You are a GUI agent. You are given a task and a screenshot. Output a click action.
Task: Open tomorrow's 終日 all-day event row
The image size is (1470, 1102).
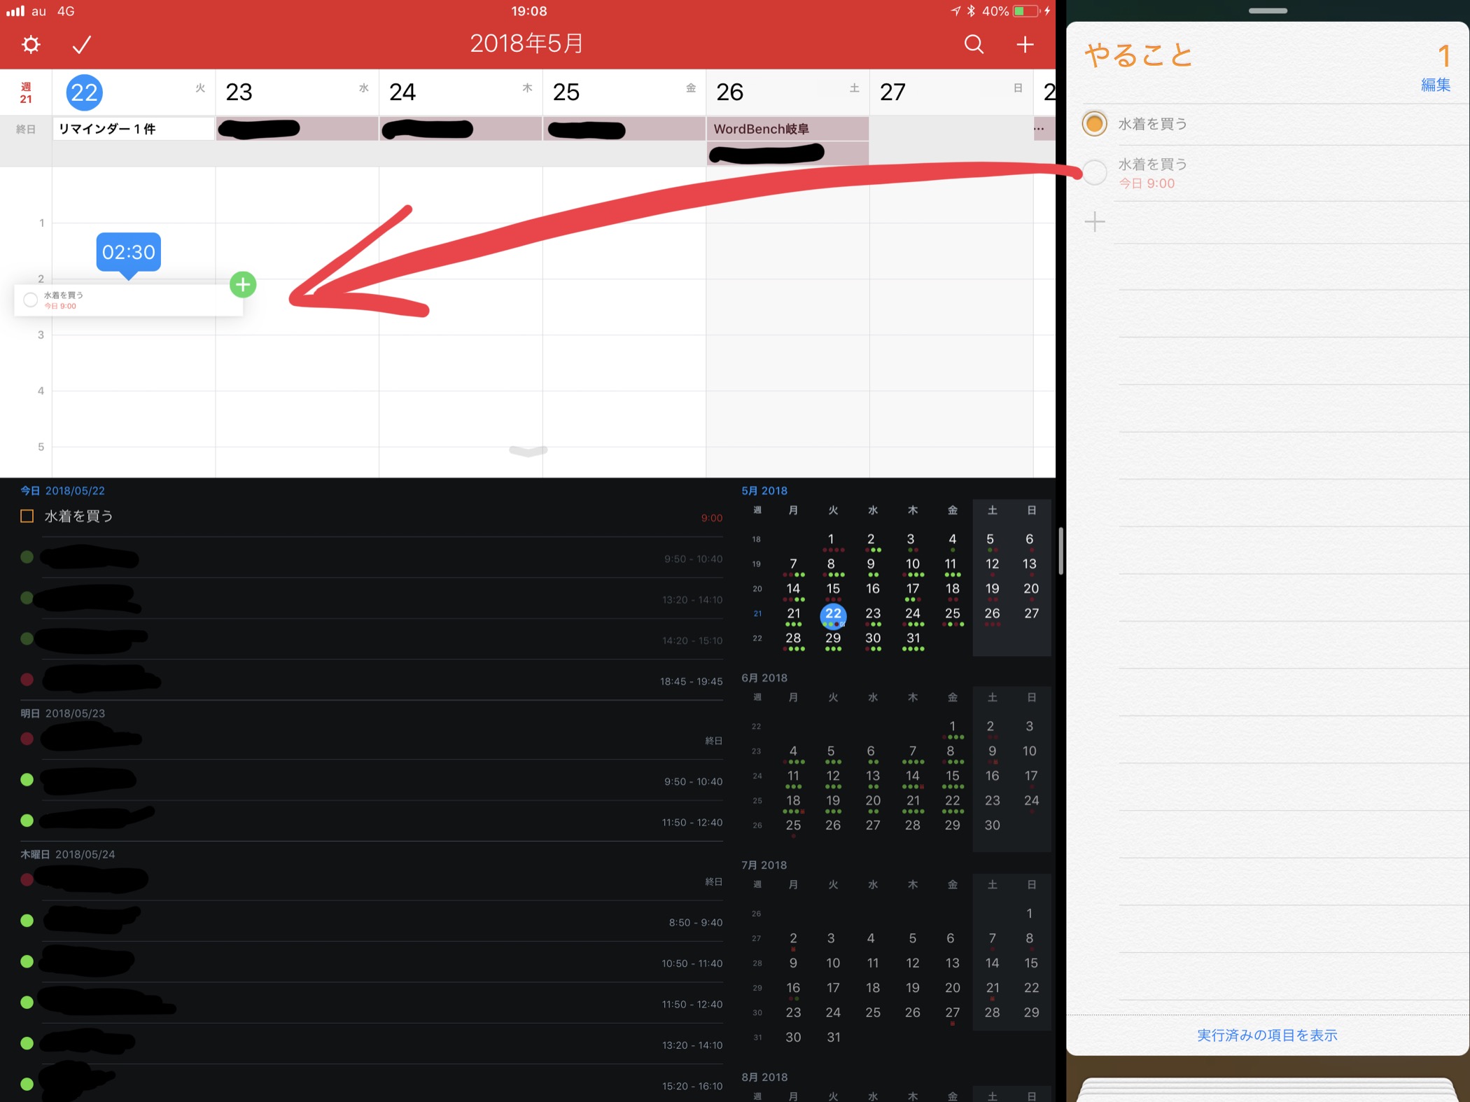pyautogui.click(x=372, y=739)
